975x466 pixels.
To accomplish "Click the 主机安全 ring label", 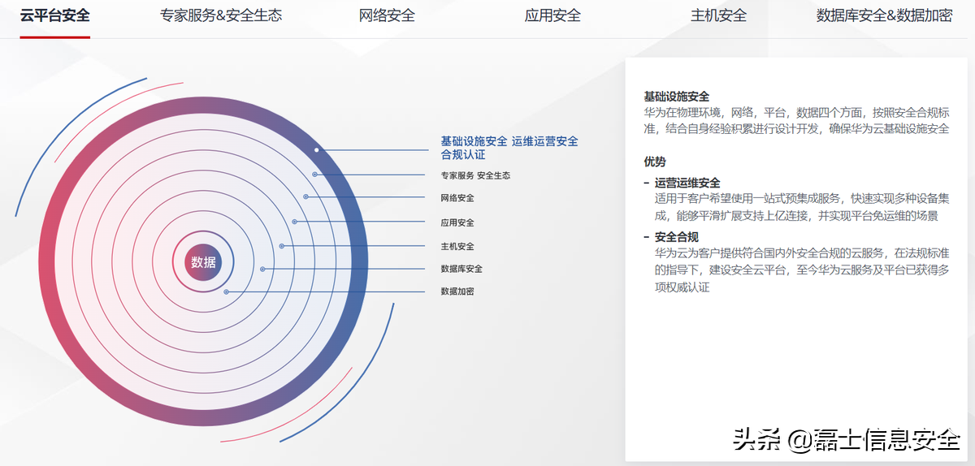I will pyautogui.click(x=457, y=246).
